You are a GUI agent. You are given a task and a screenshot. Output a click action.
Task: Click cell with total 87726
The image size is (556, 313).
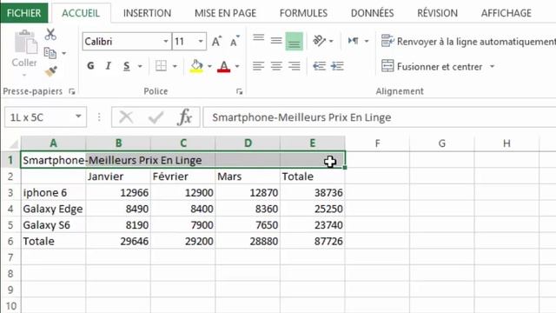(x=313, y=242)
